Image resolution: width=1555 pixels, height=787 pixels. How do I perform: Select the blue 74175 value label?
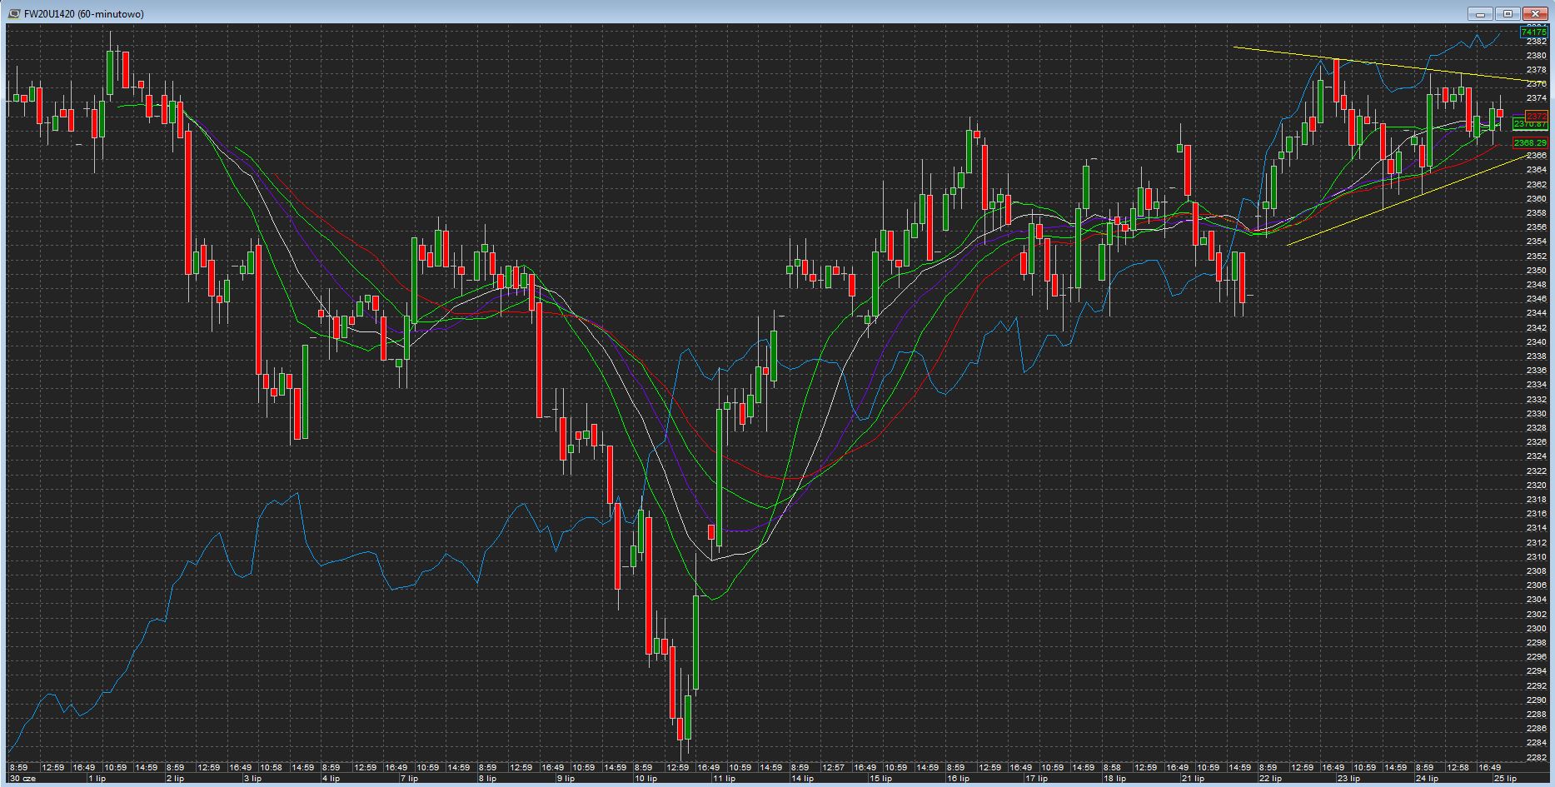1533,32
